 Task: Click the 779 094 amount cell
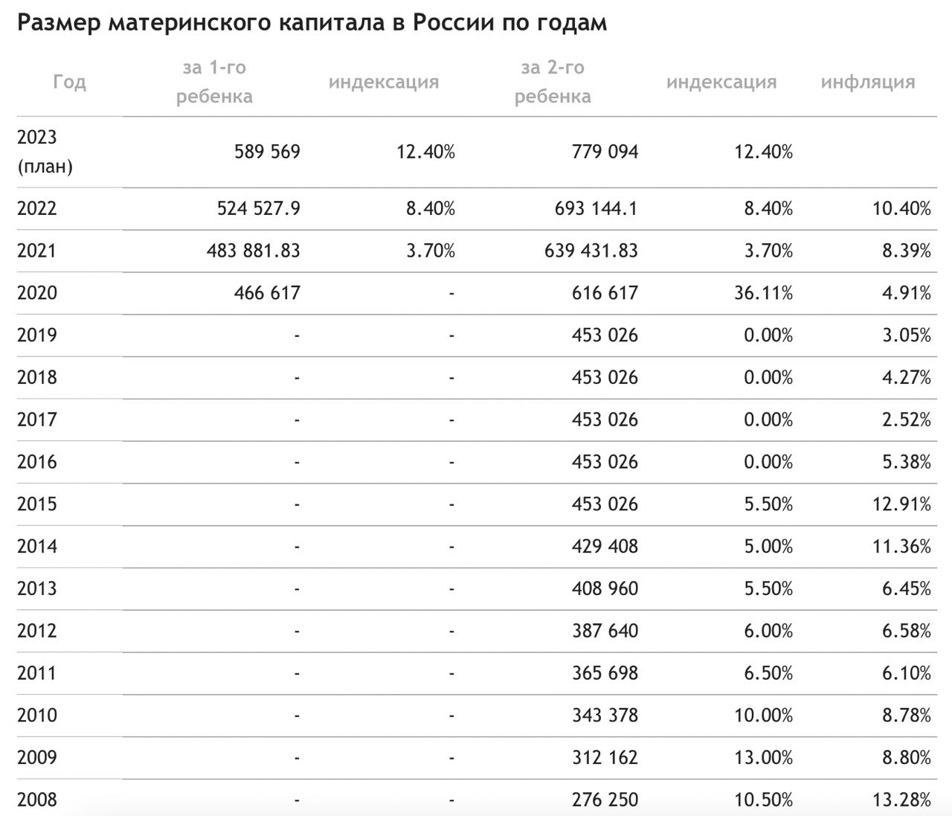605,152
